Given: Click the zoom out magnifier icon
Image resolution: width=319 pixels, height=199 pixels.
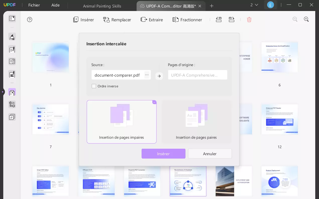Looking at the screenshot, I should [295, 19].
